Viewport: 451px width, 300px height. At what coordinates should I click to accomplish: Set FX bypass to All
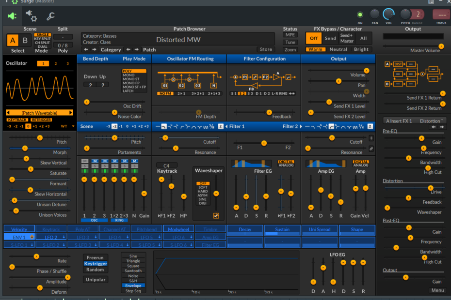(364, 38)
